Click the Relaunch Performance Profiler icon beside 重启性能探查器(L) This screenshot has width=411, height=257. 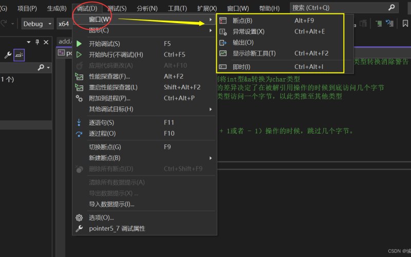79,87
